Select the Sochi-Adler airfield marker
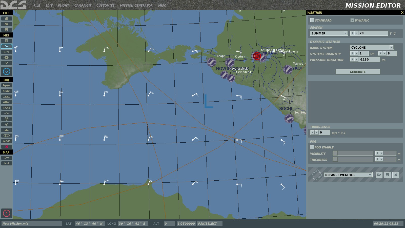405x228 pixels. click(289, 118)
